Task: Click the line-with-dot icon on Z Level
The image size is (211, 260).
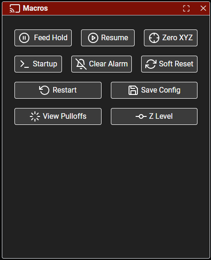Action: 141,116
